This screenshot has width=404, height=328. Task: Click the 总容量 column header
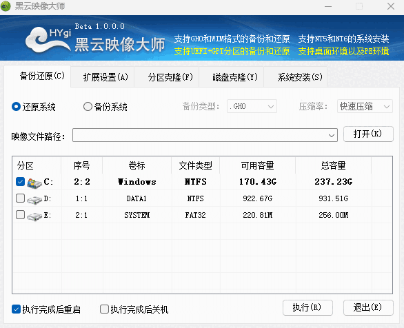(334, 165)
